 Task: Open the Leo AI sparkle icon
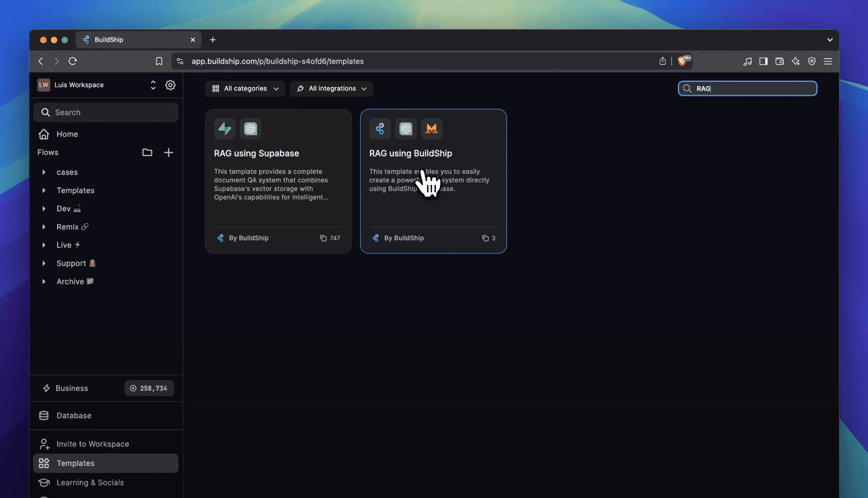pos(795,61)
